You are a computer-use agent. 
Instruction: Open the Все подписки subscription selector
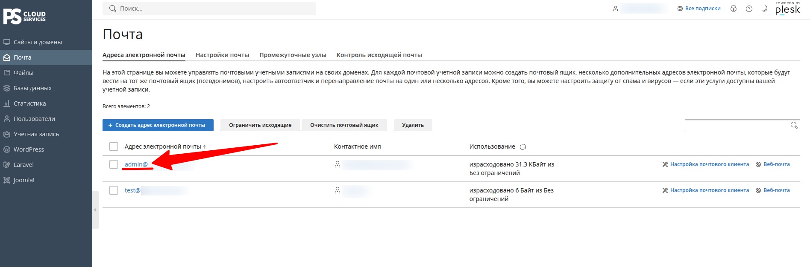(x=699, y=9)
